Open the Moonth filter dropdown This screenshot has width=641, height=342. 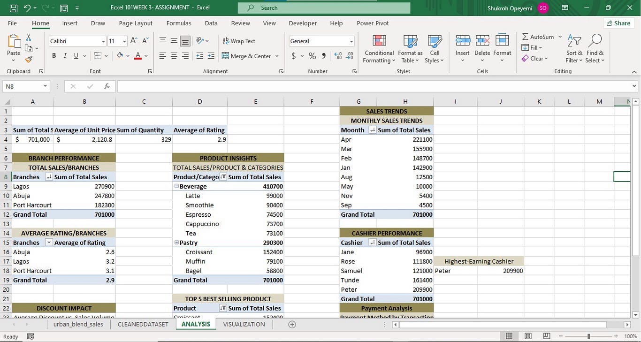pos(373,130)
